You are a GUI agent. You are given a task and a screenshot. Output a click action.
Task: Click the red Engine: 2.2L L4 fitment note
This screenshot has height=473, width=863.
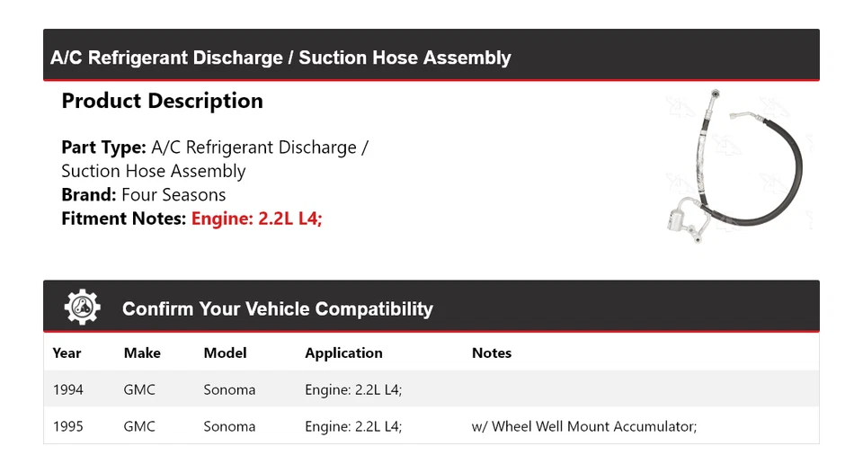pos(256,218)
